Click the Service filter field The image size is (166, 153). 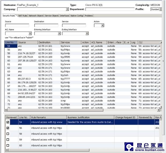pyautogui.click(x=74, y=25)
